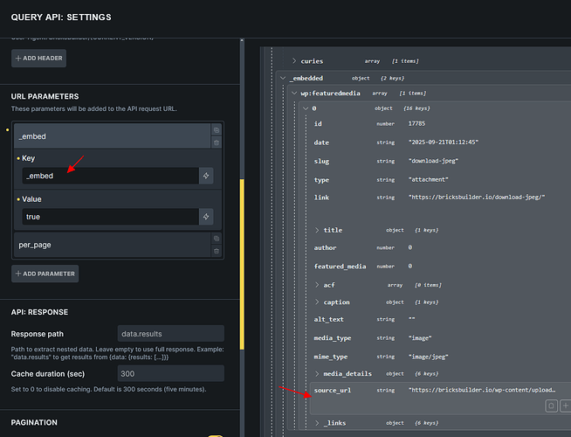Screen dimensions: 571x437
Task: Expand the curies array
Action: [x=294, y=61]
